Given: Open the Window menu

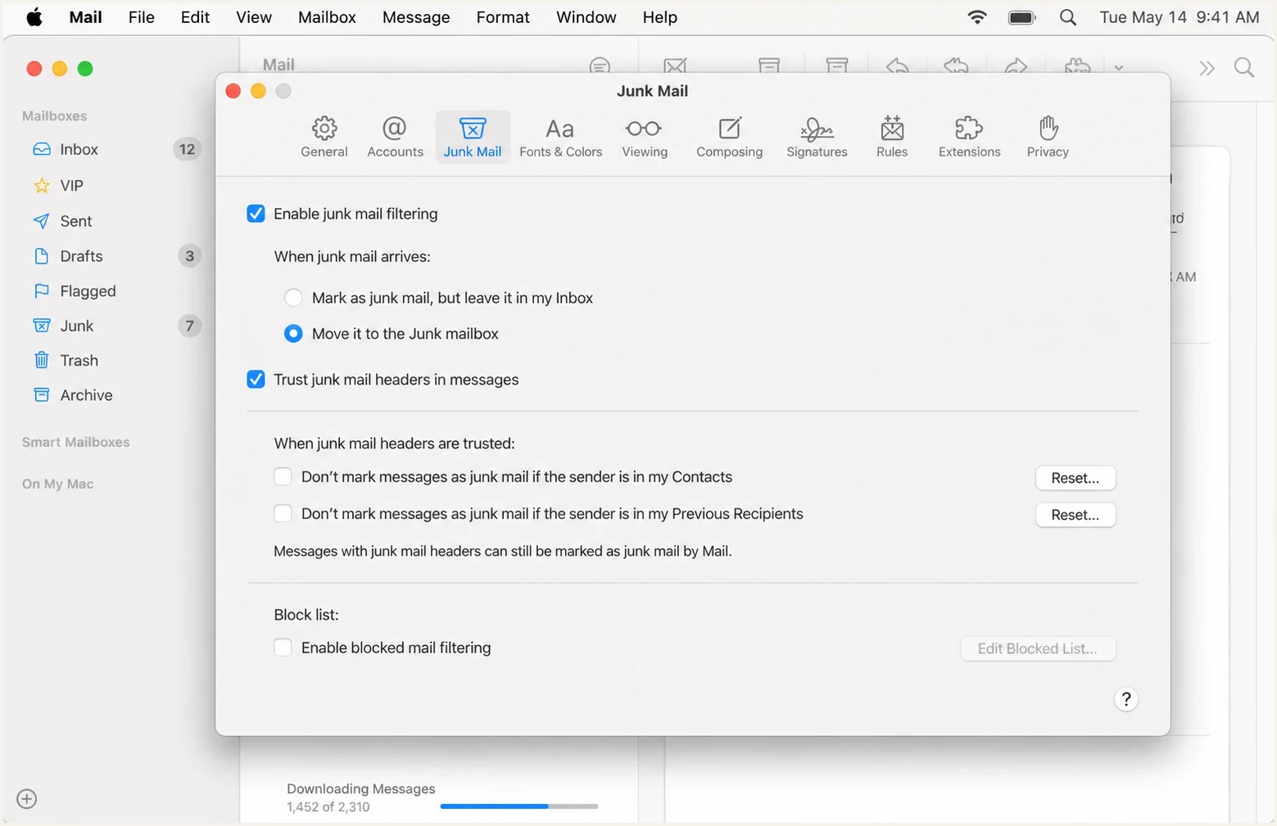Looking at the screenshot, I should point(586,17).
